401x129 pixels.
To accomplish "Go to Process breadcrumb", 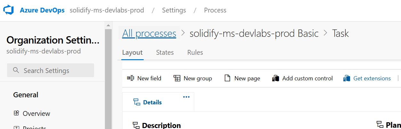I will (x=215, y=10).
